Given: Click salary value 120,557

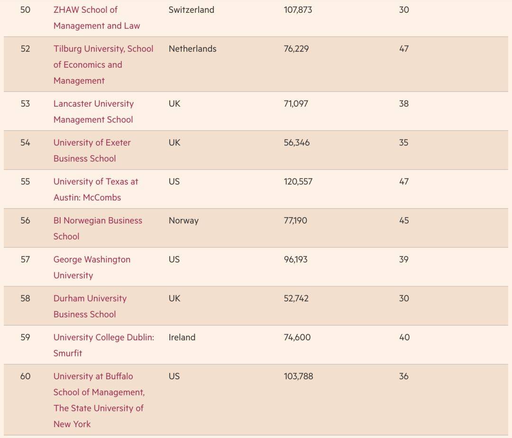Looking at the screenshot, I should 298,182.
